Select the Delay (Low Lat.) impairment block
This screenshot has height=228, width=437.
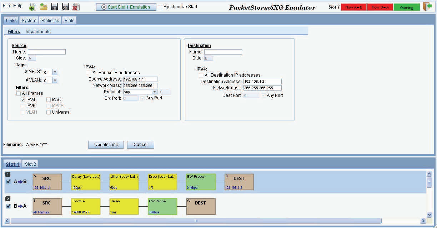86,182
